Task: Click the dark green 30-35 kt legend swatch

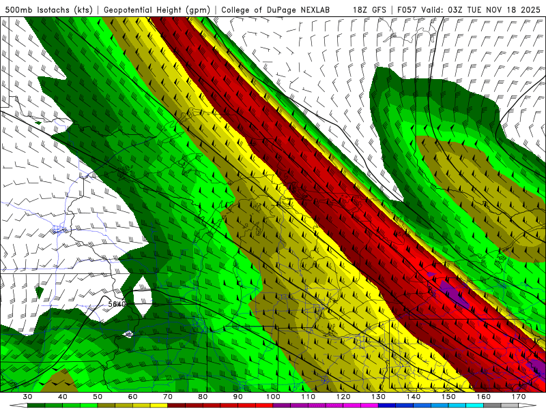Action: pos(36,406)
